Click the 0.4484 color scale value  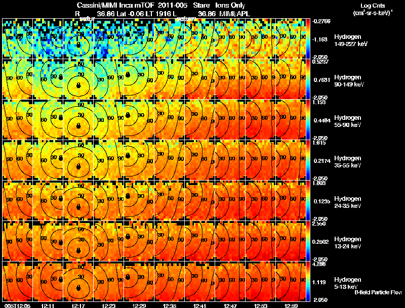pyautogui.click(x=322, y=120)
